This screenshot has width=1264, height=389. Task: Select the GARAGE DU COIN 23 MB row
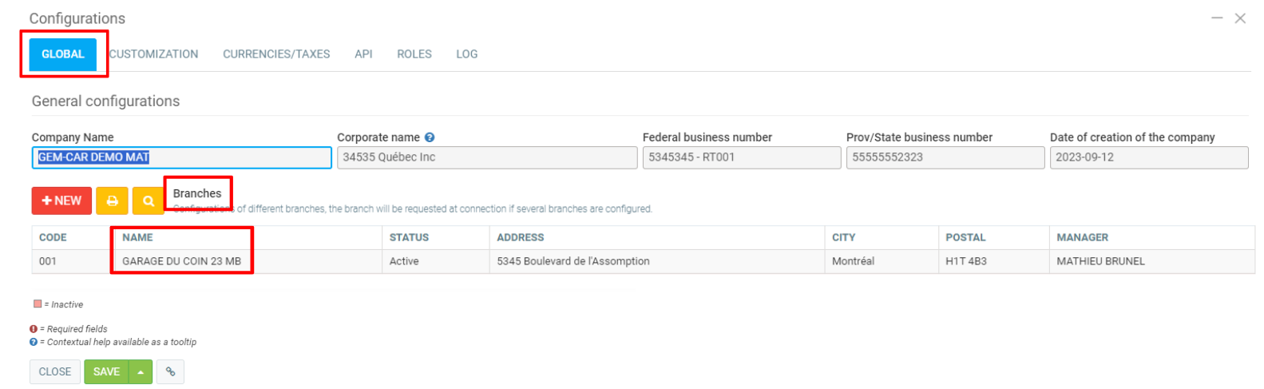click(x=181, y=261)
